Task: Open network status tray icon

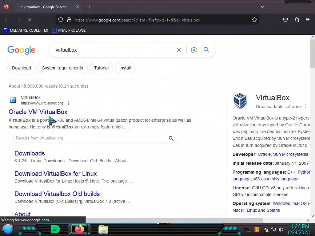Action: tap(273, 230)
